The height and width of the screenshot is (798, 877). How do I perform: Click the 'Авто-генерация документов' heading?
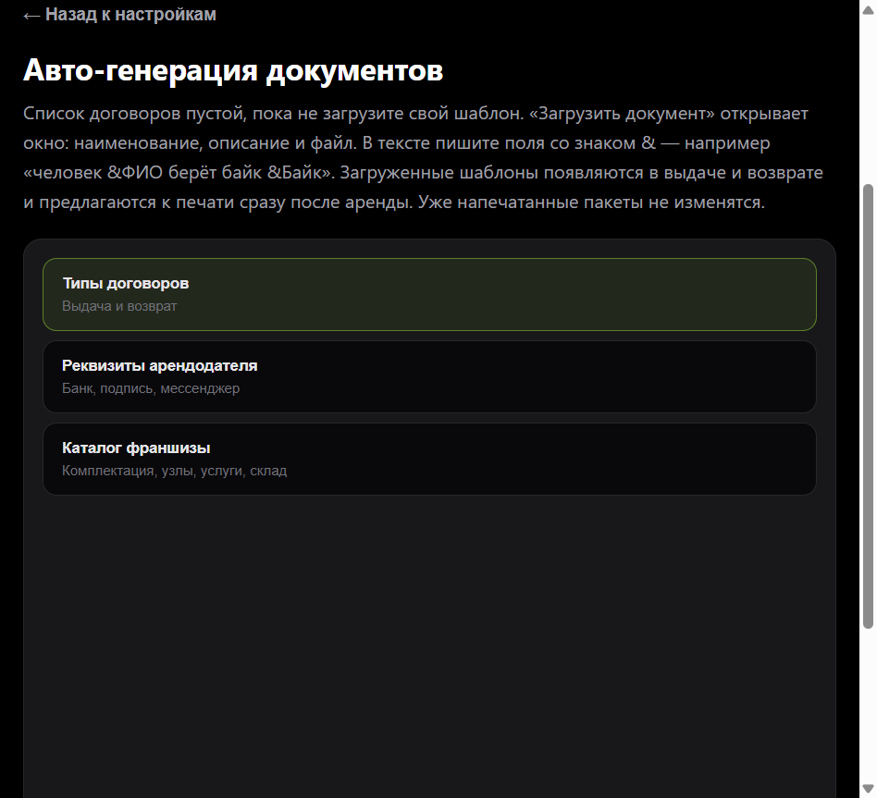click(x=233, y=70)
